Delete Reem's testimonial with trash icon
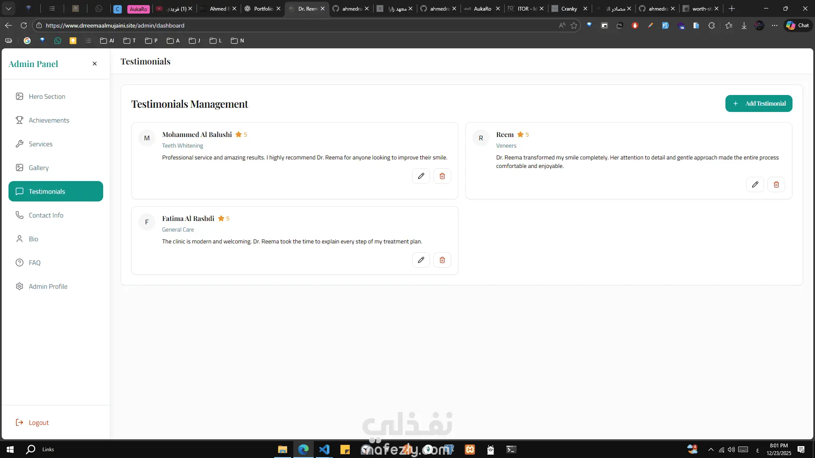This screenshot has height=458, width=815. (776, 184)
